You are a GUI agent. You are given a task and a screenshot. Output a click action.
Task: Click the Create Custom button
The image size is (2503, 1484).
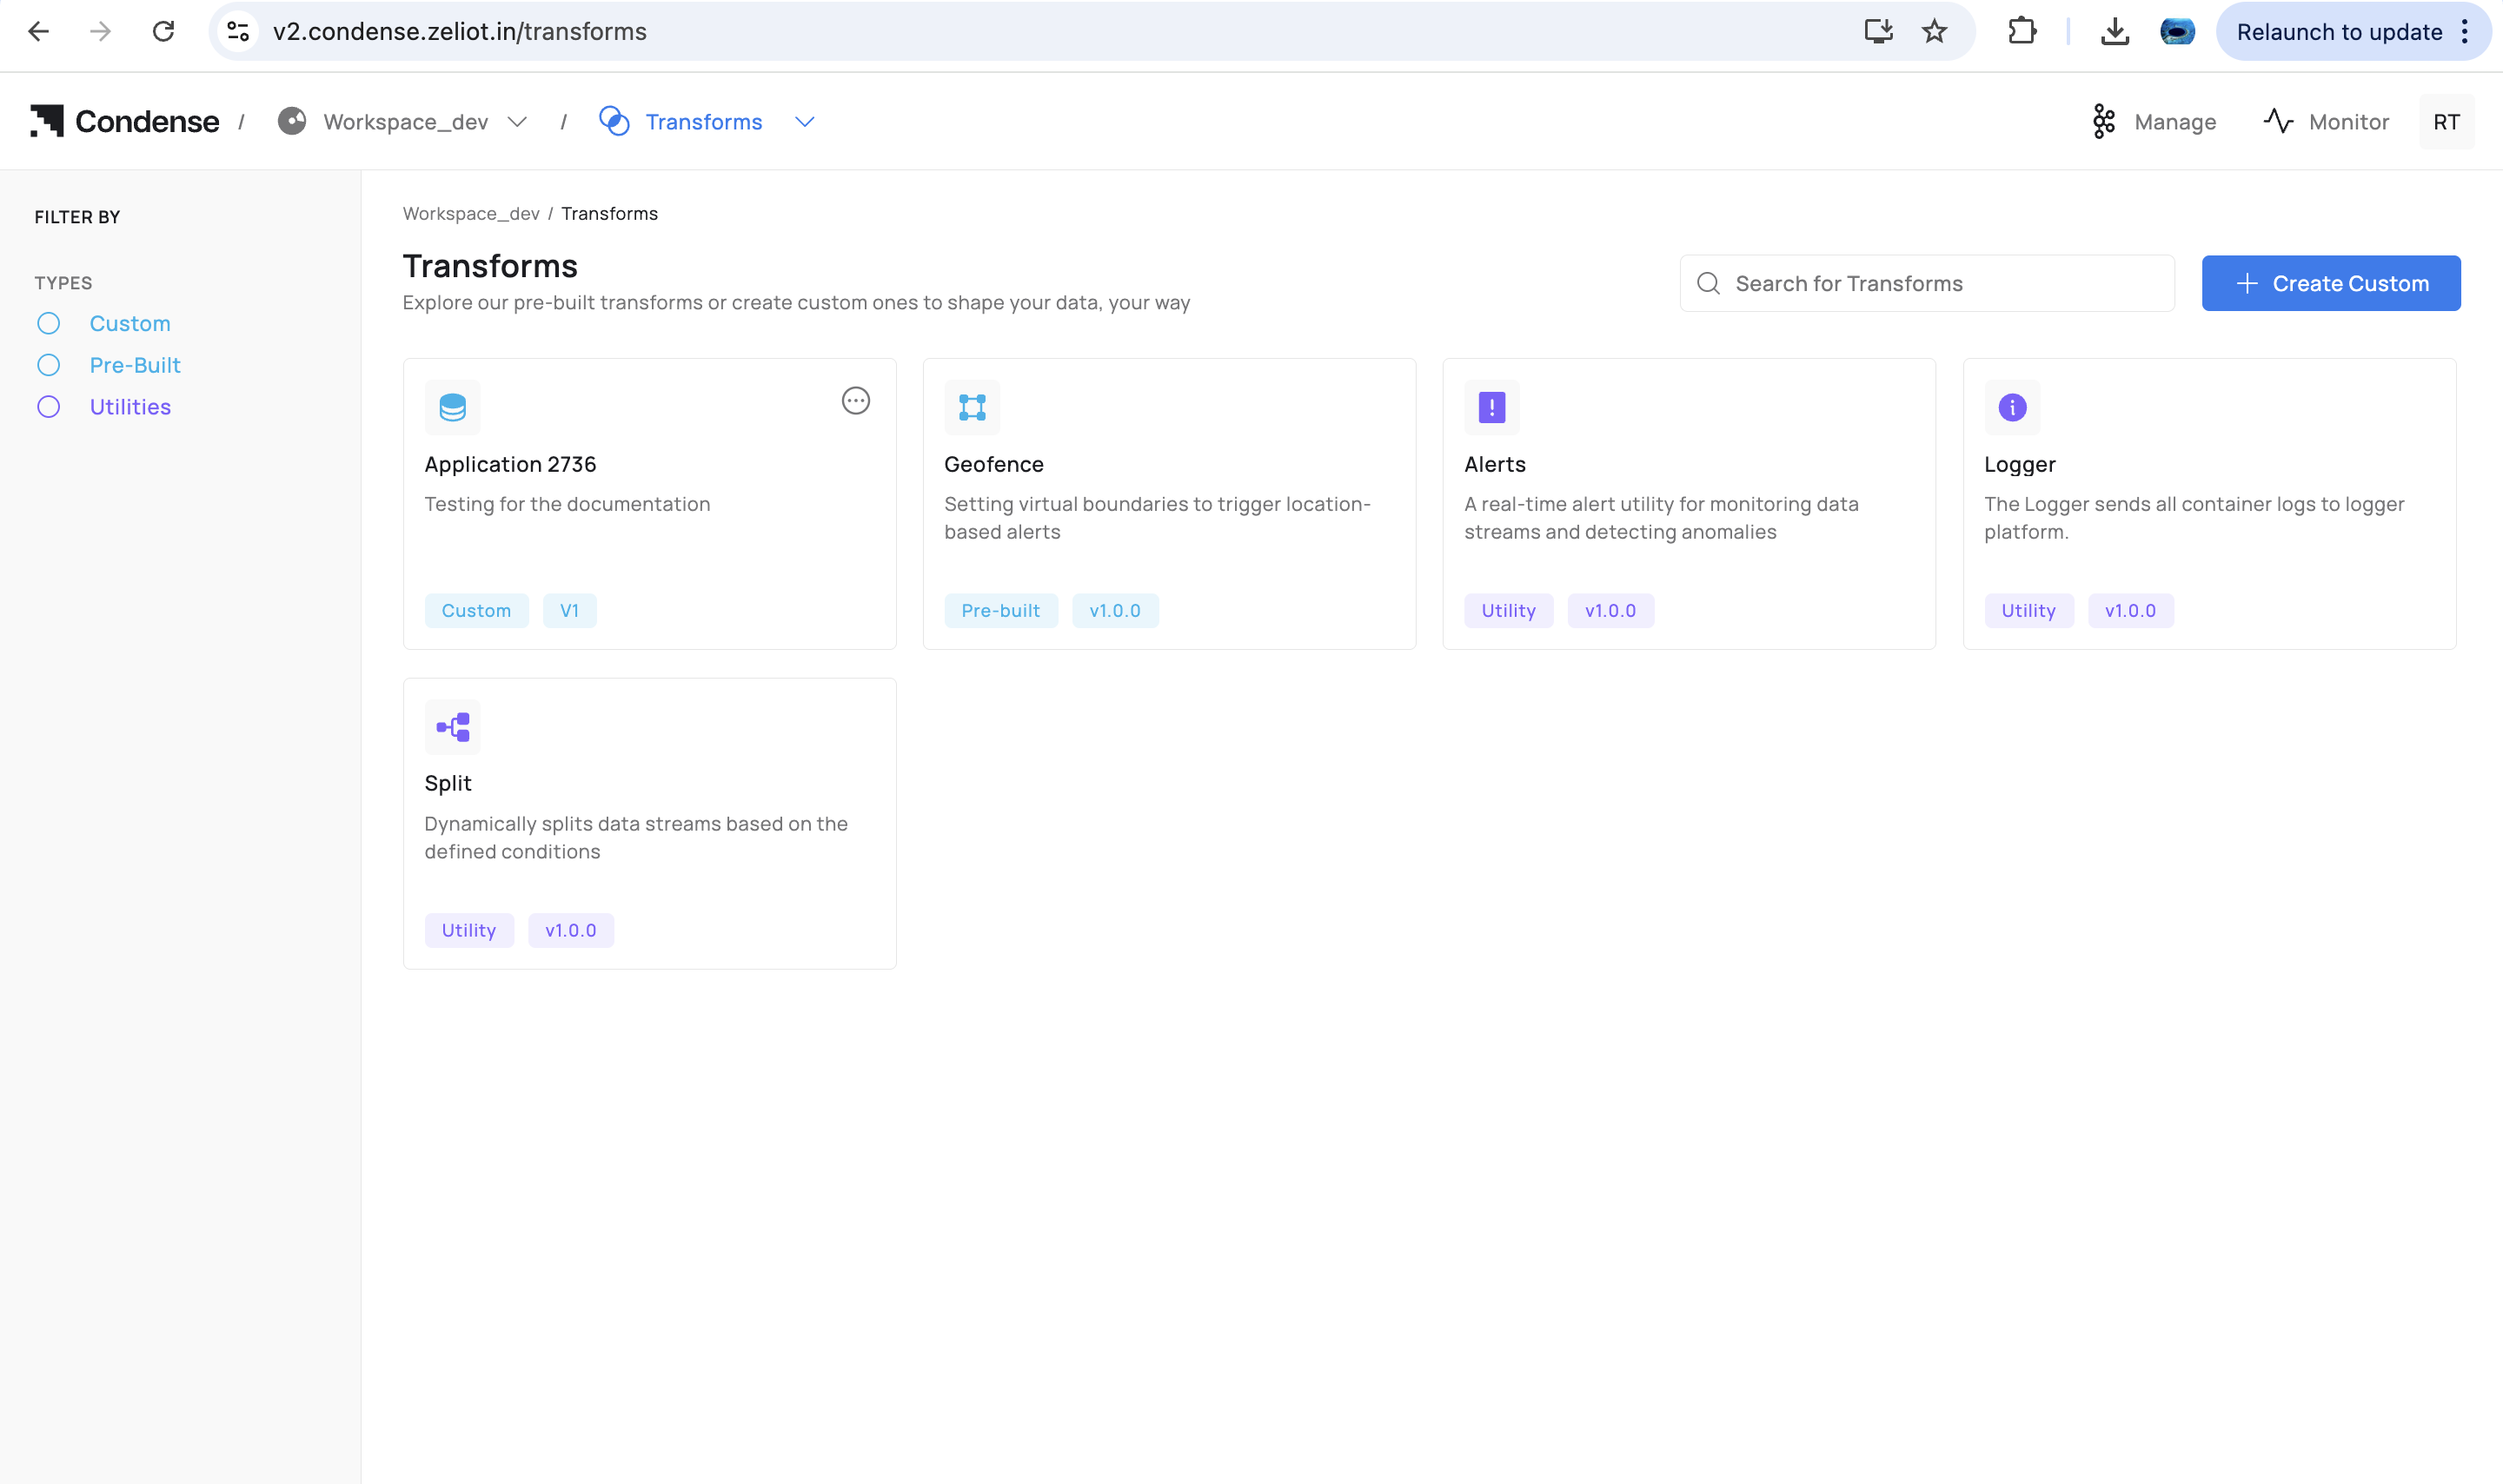2330,283
